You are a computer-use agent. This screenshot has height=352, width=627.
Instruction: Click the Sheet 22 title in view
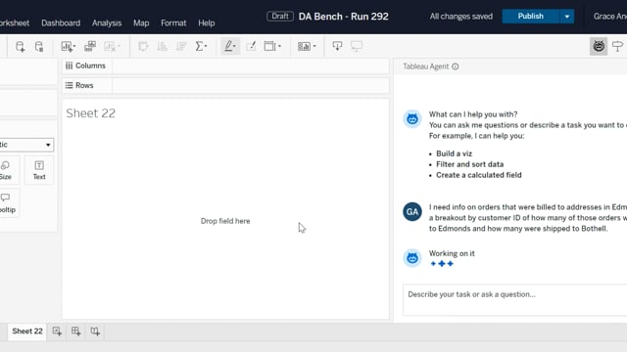coord(91,113)
